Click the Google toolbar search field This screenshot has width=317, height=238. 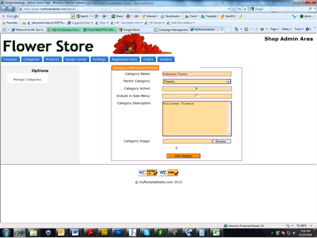pyautogui.click(x=45, y=16)
